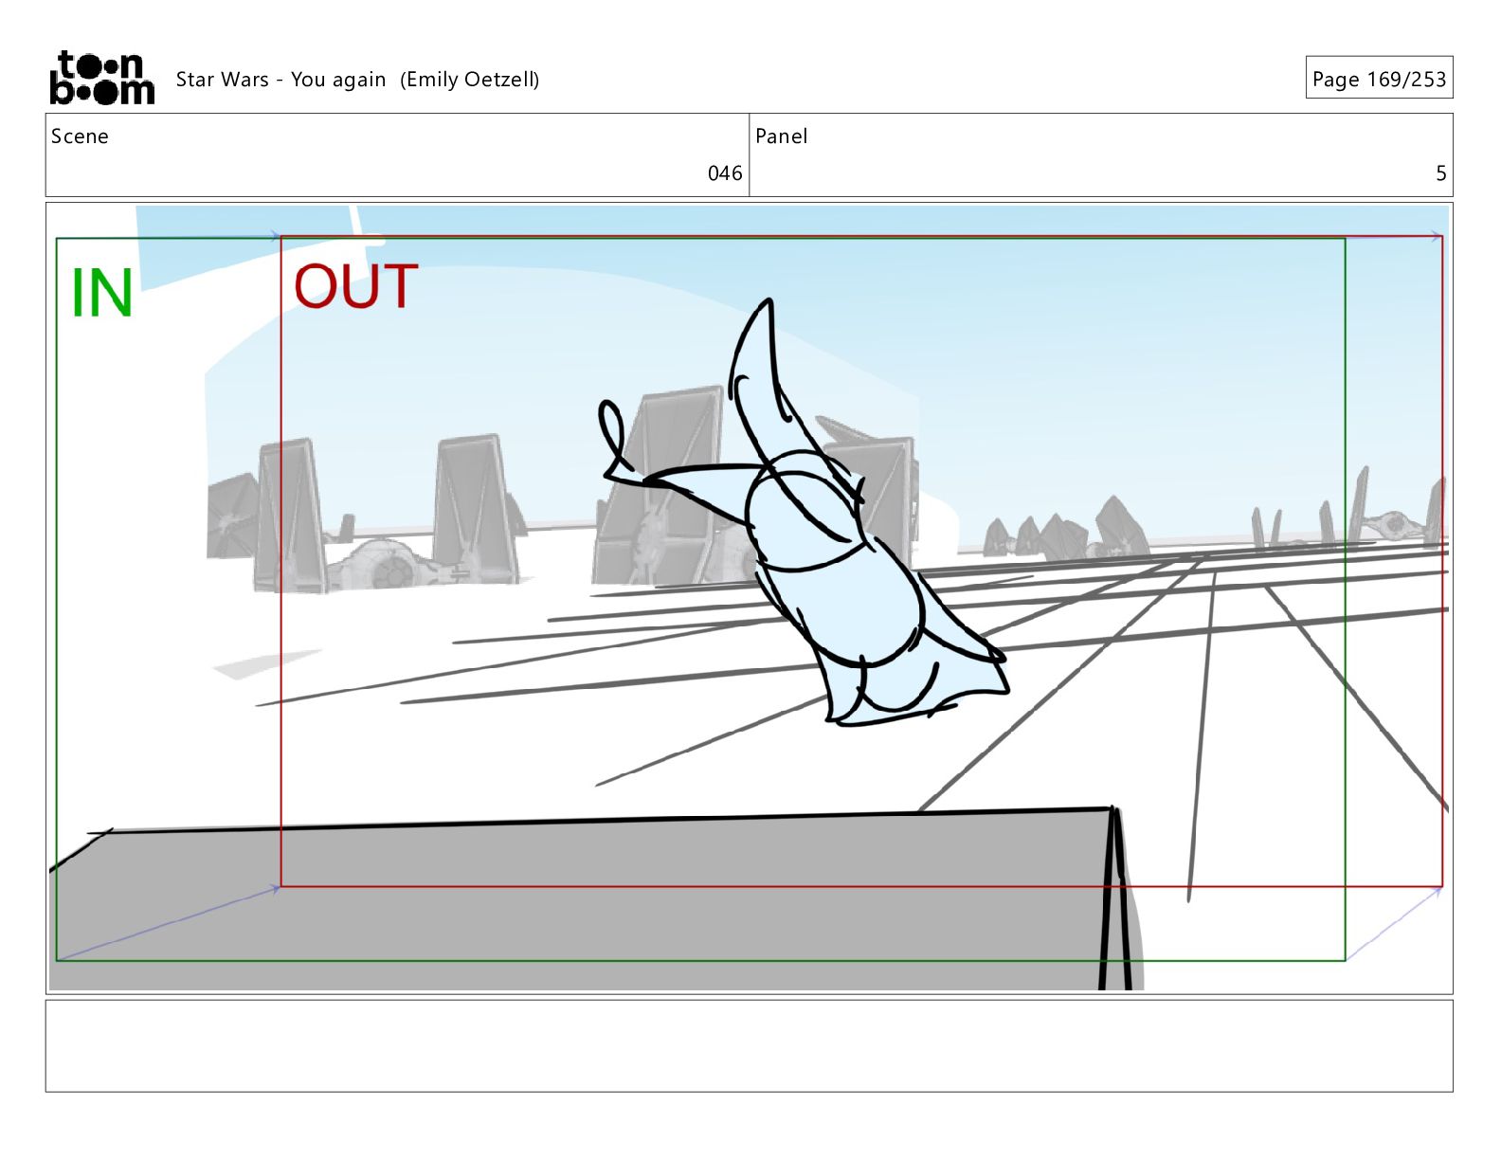Select the scene number '046'
This screenshot has width=1501, height=1160.
(725, 173)
